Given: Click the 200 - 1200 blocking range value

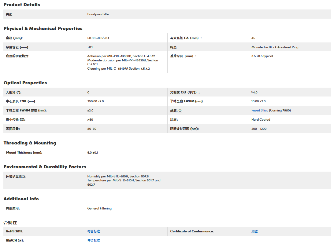Looking at the screenshot, I should pos(259,129).
